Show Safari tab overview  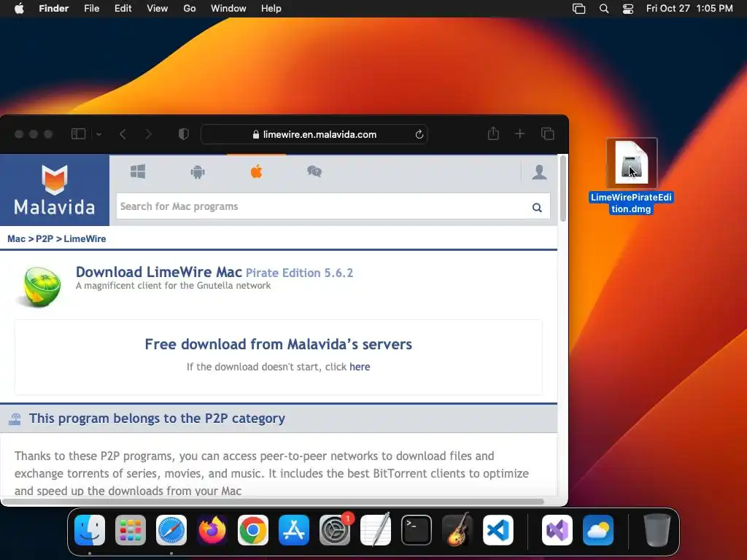coord(547,134)
